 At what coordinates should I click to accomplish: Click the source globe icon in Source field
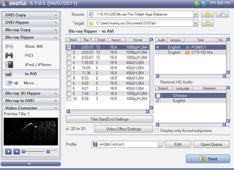[x=91, y=14]
